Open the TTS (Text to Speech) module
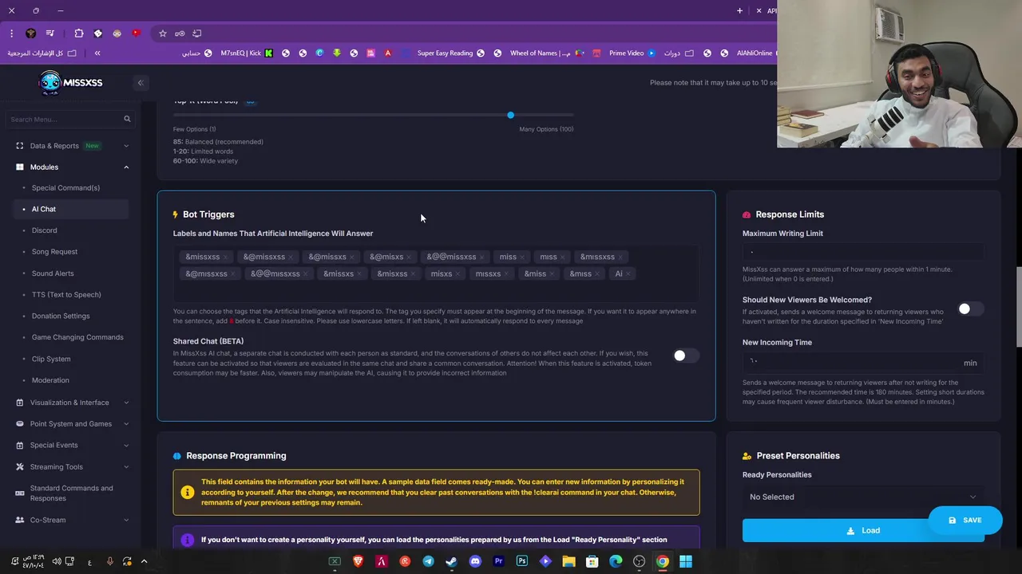Screen dimensions: 1022x574 [66, 295]
